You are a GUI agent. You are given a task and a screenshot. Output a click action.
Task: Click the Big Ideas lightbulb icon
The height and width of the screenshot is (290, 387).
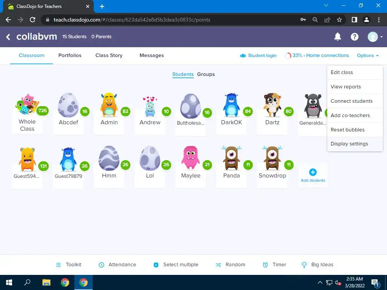pos(304,265)
